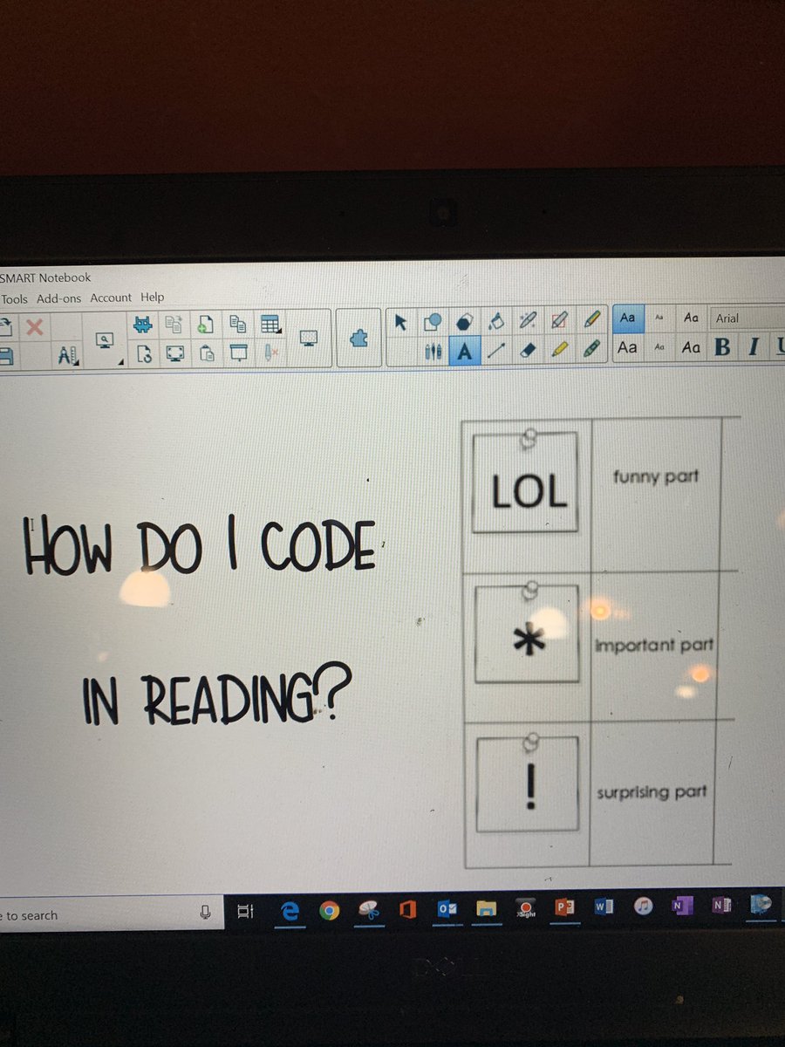The image size is (785, 1047).
Task: Open PowerPoint from taskbar
Action: (564, 907)
